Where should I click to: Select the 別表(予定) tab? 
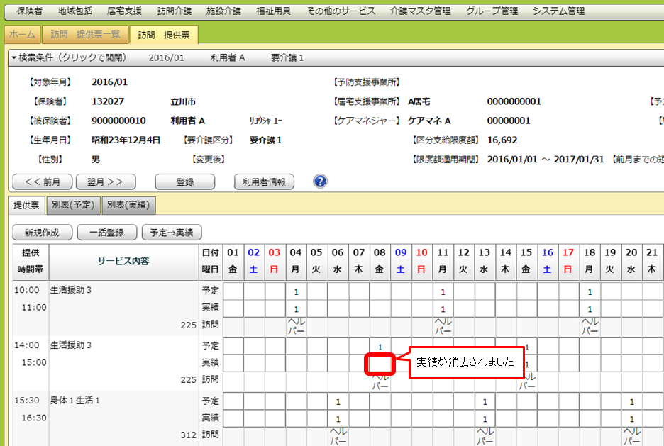(x=73, y=206)
